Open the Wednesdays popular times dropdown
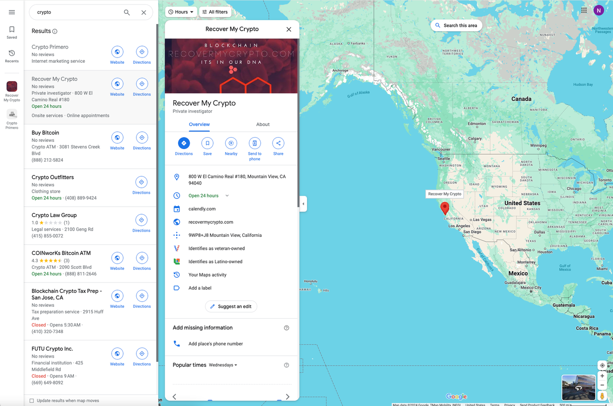Screen dimensions: 613x406 pyautogui.click(x=223, y=365)
